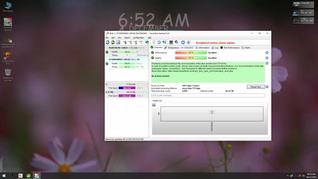Click the Refresh toolbar icon with circular arrows
Viewport: 318px width, 179px height.
pyautogui.click(x=107, y=42)
